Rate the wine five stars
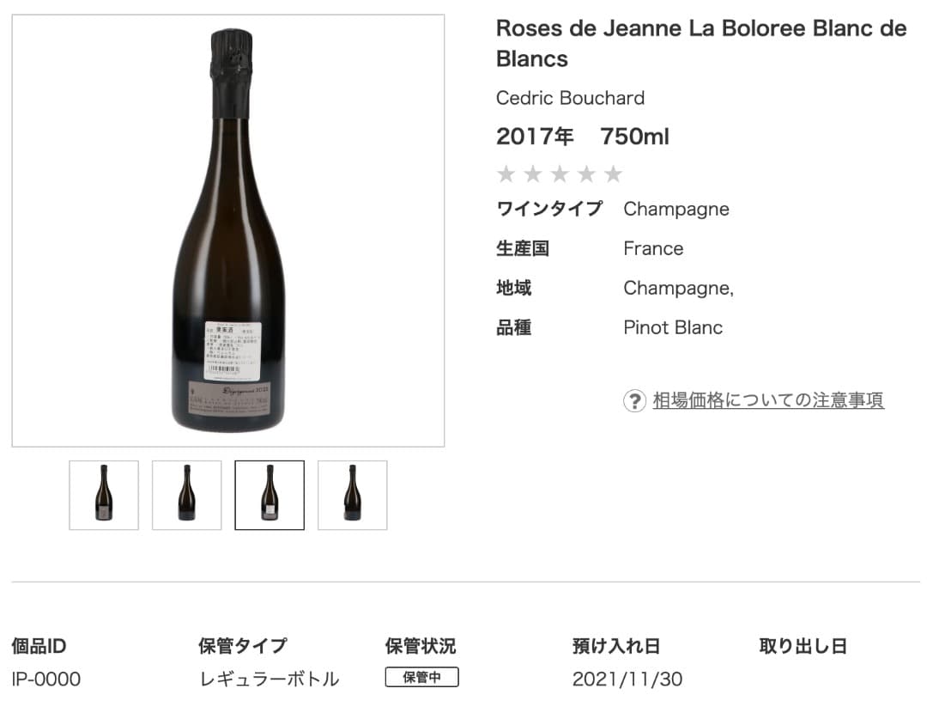 point(613,175)
